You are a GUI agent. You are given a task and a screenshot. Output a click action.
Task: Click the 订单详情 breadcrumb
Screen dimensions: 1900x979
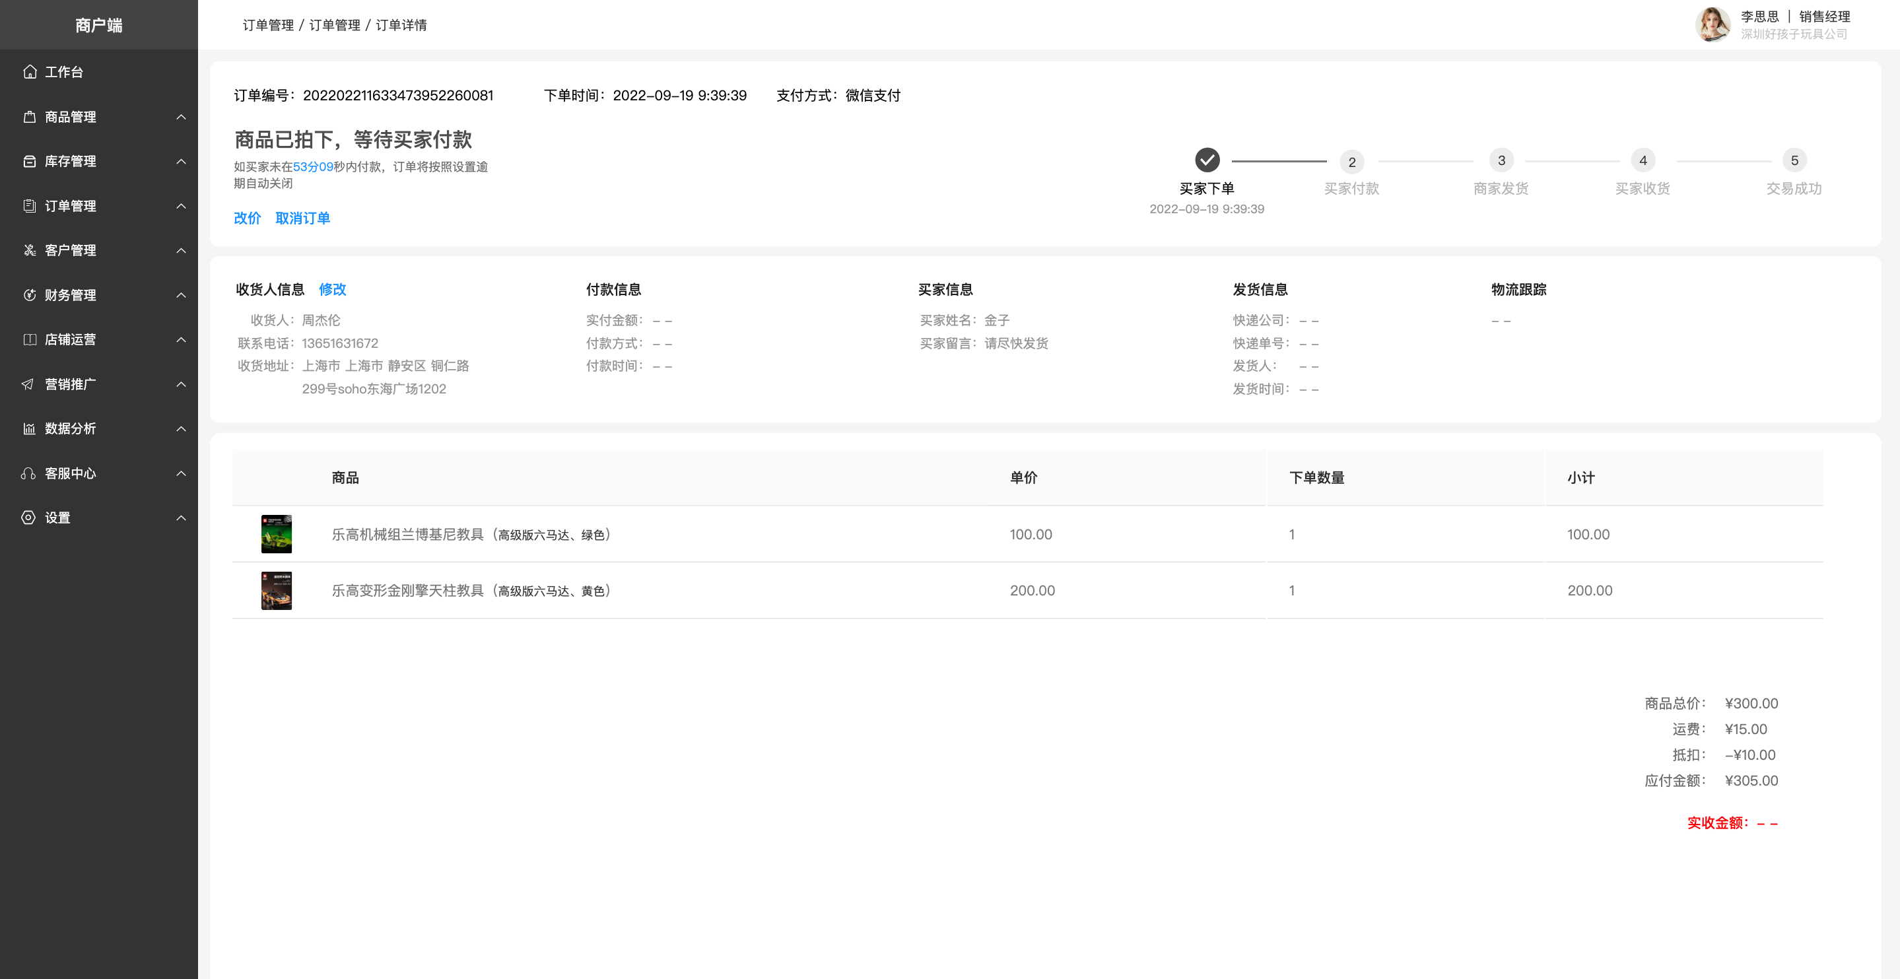tap(401, 25)
